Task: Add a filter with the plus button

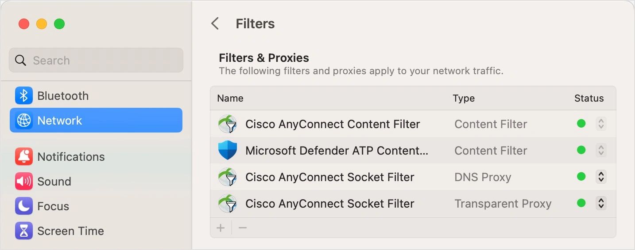Action: pyautogui.click(x=221, y=228)
